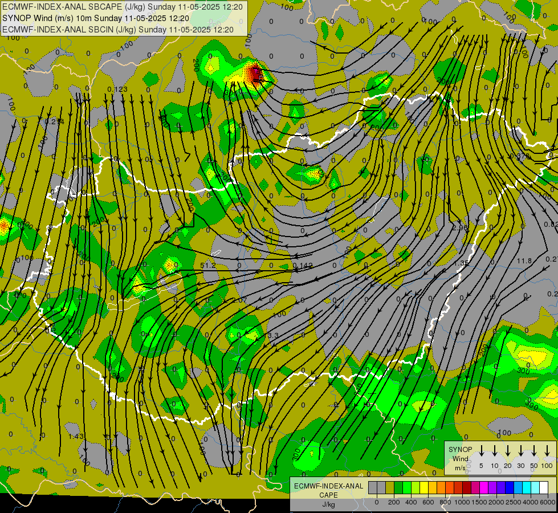Click the 0.123 value on the map
Viewport: 558px width, 513px height.
117,89
